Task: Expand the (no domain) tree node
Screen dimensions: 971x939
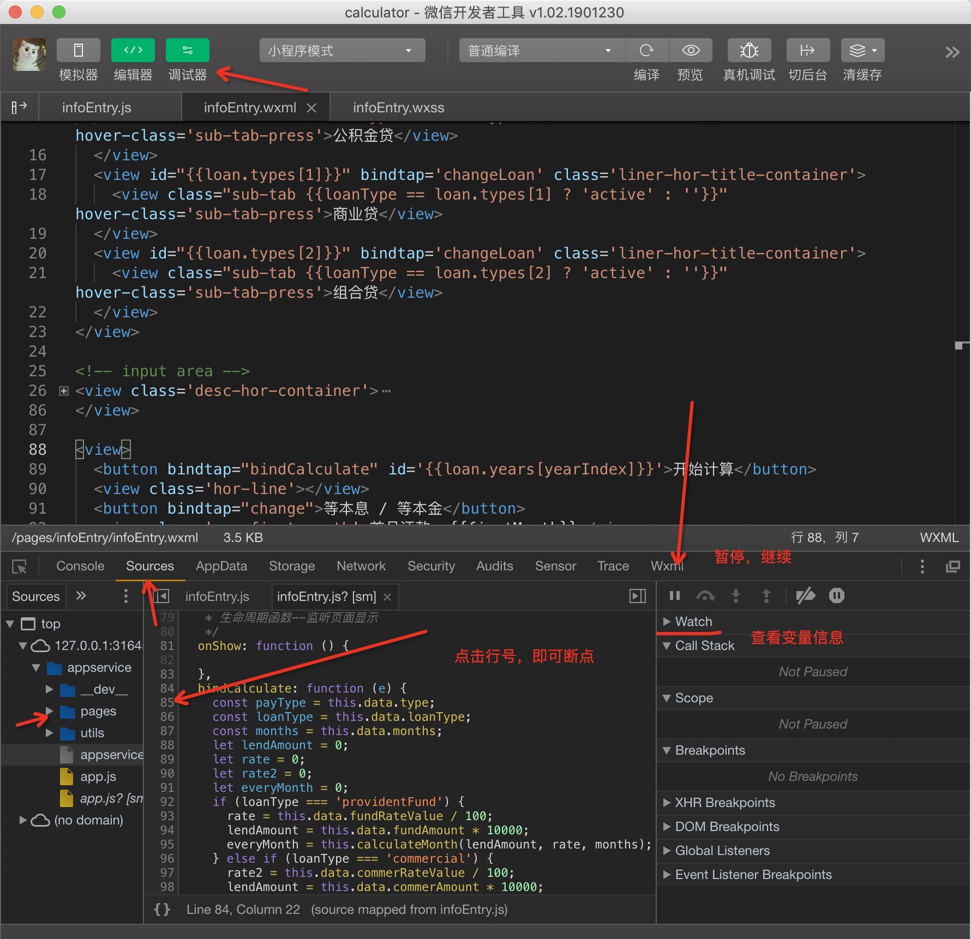Action: [23, 820]
